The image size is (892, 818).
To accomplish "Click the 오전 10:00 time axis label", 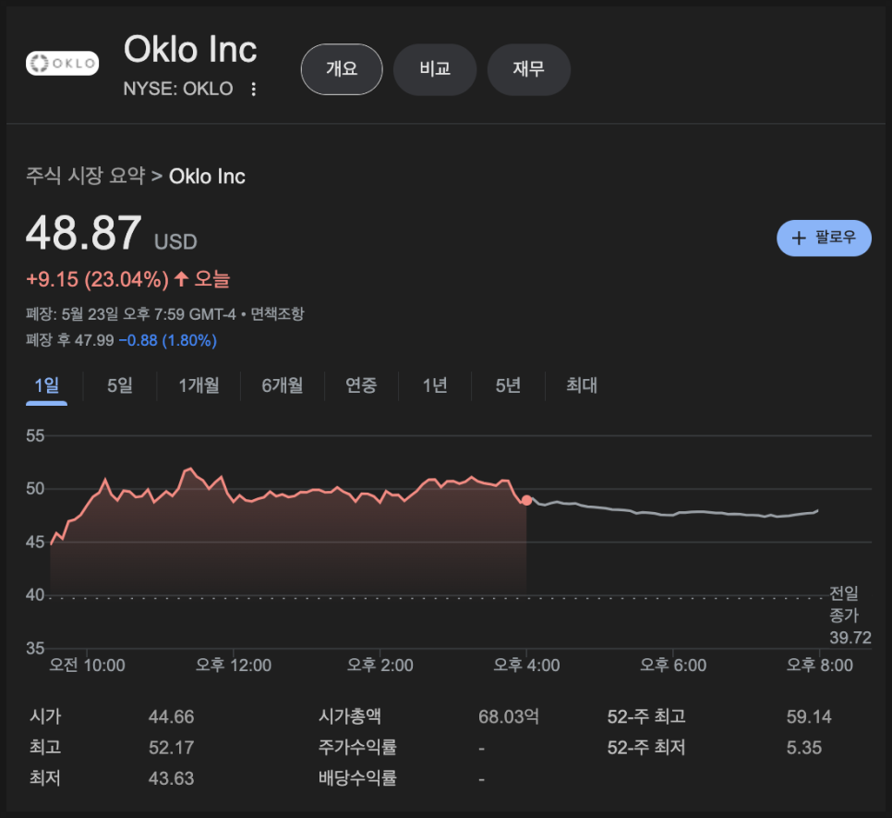I will click(87, 665).
